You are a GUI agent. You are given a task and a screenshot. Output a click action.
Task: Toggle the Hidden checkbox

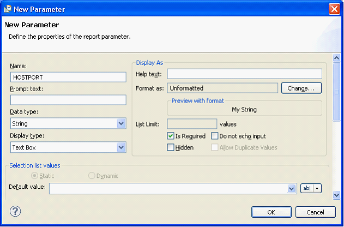171,147
